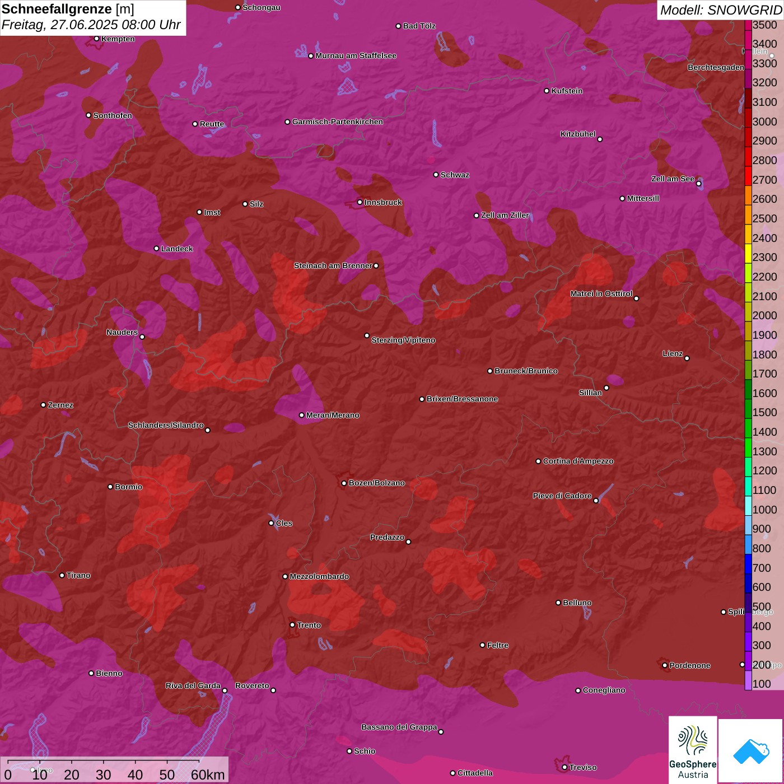Viewport: 784px width, 784px height.
Task: Click the Innsbruck city marker dot
Action: coord(360,202)
